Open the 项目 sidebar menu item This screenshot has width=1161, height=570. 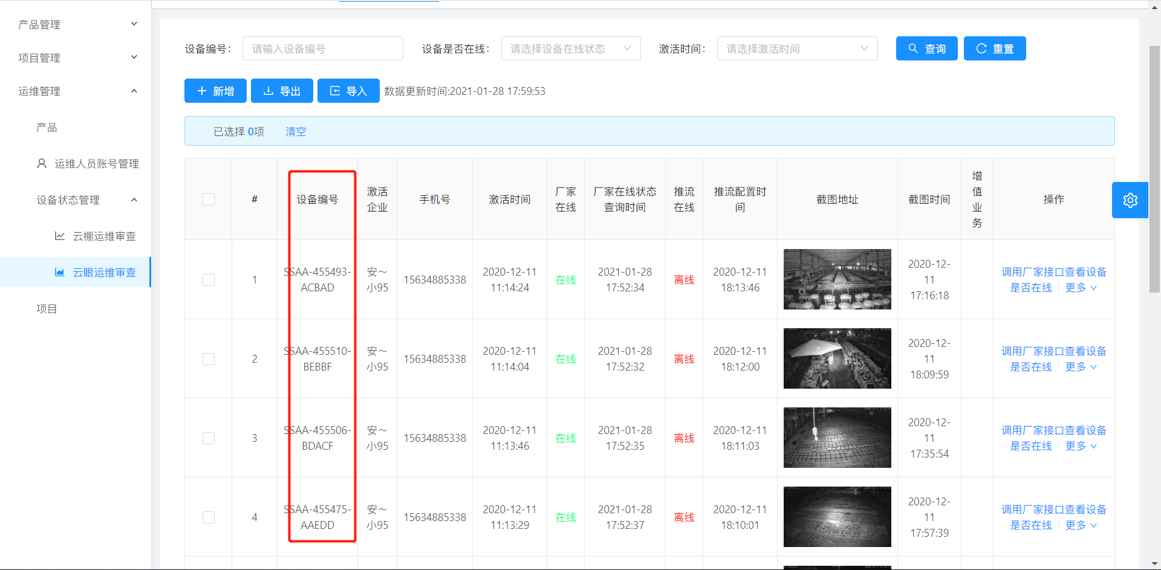[x=76, y=308]
